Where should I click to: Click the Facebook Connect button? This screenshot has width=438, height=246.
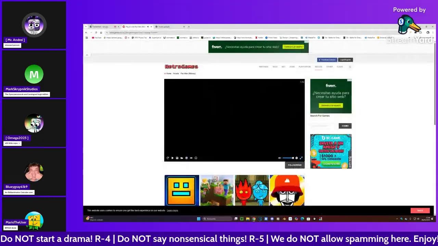point(327,60)
